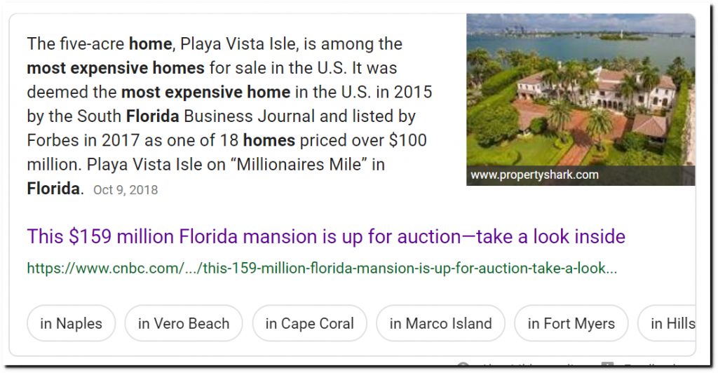Screen dimensions: 718x373
Task: Click the partially visible "in Hills" chip
Action: click(672, 323)
